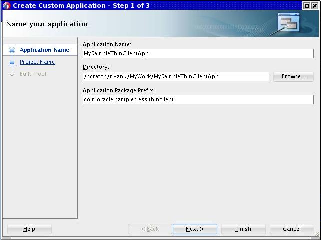Click the JDeveloper icon in the title bar
Image resolution: width=321 pixels, height=240 pixels.
click(x=7, y=5)
